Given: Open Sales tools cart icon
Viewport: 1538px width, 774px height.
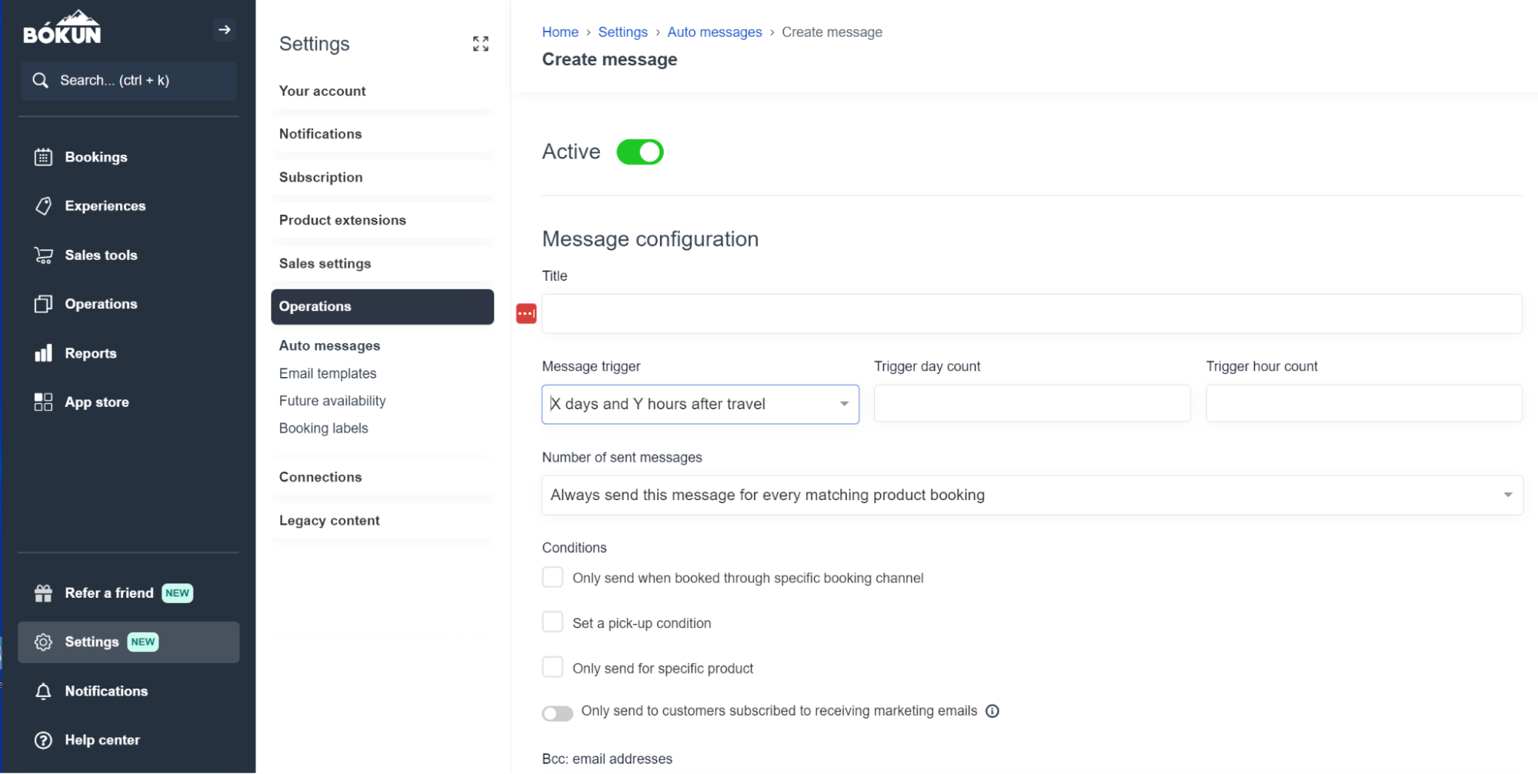Looking at the screenshot, I should [x=43, y=255].
